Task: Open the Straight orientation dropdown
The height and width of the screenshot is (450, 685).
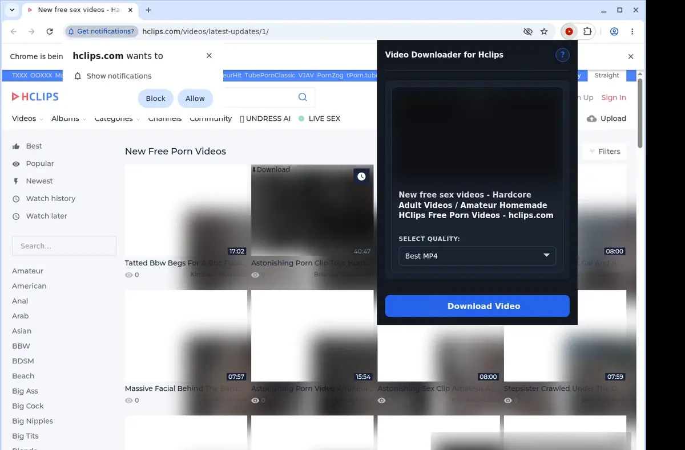Action: click(606, 75)
